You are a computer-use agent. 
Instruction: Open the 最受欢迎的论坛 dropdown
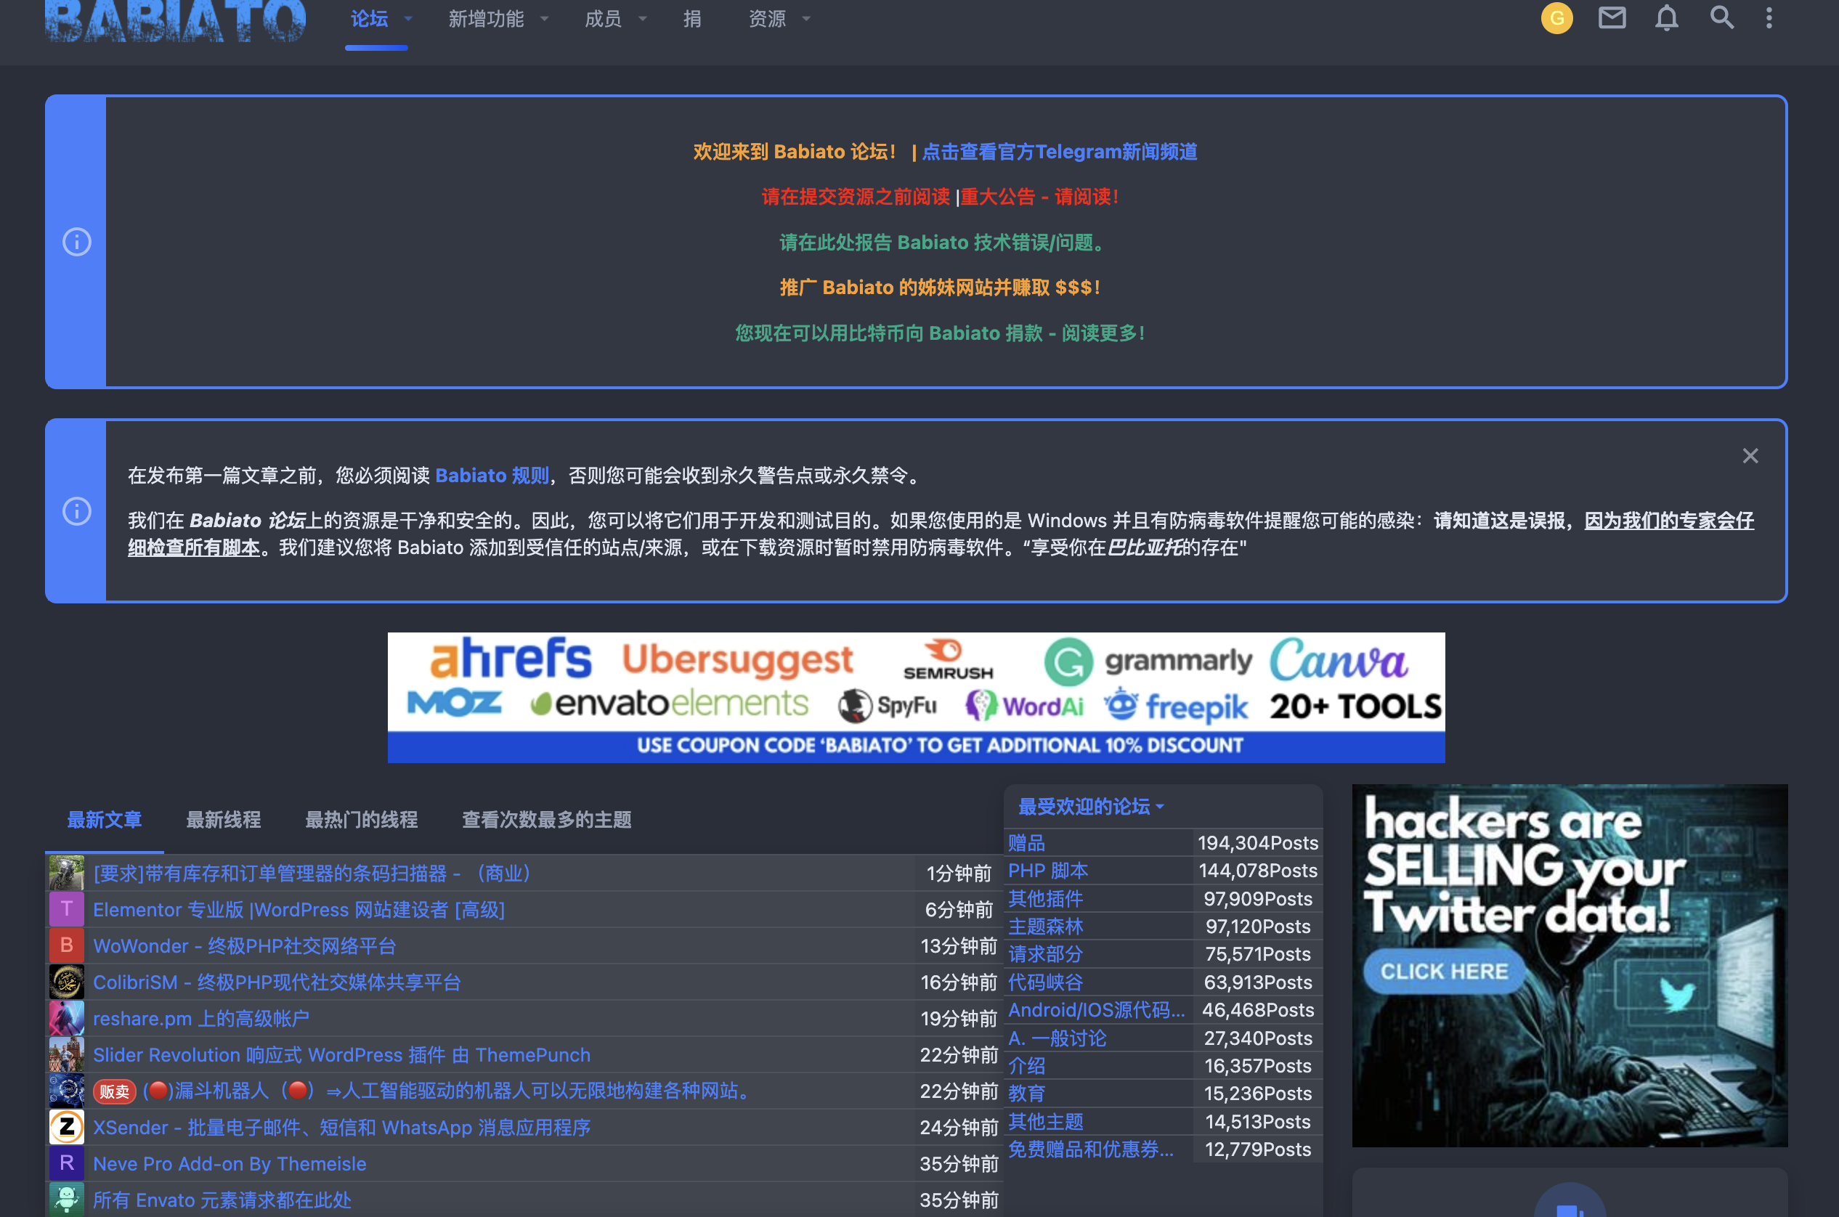tap(1091, 807)
